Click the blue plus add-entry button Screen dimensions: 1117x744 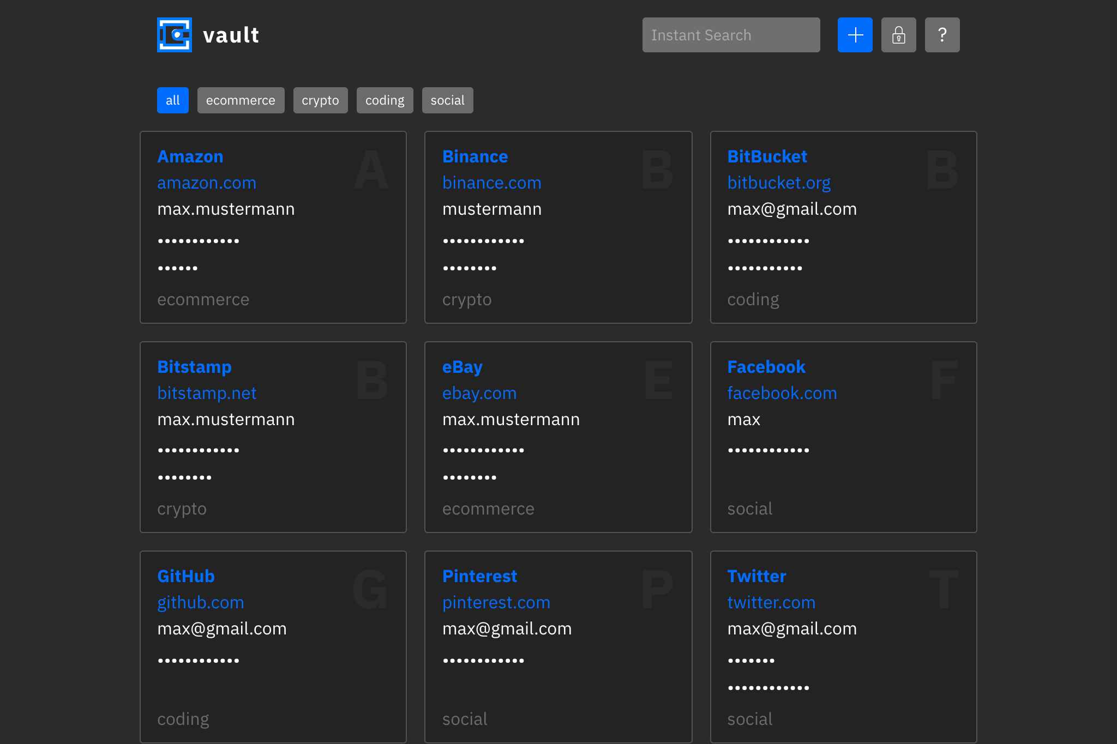(855, 35)
